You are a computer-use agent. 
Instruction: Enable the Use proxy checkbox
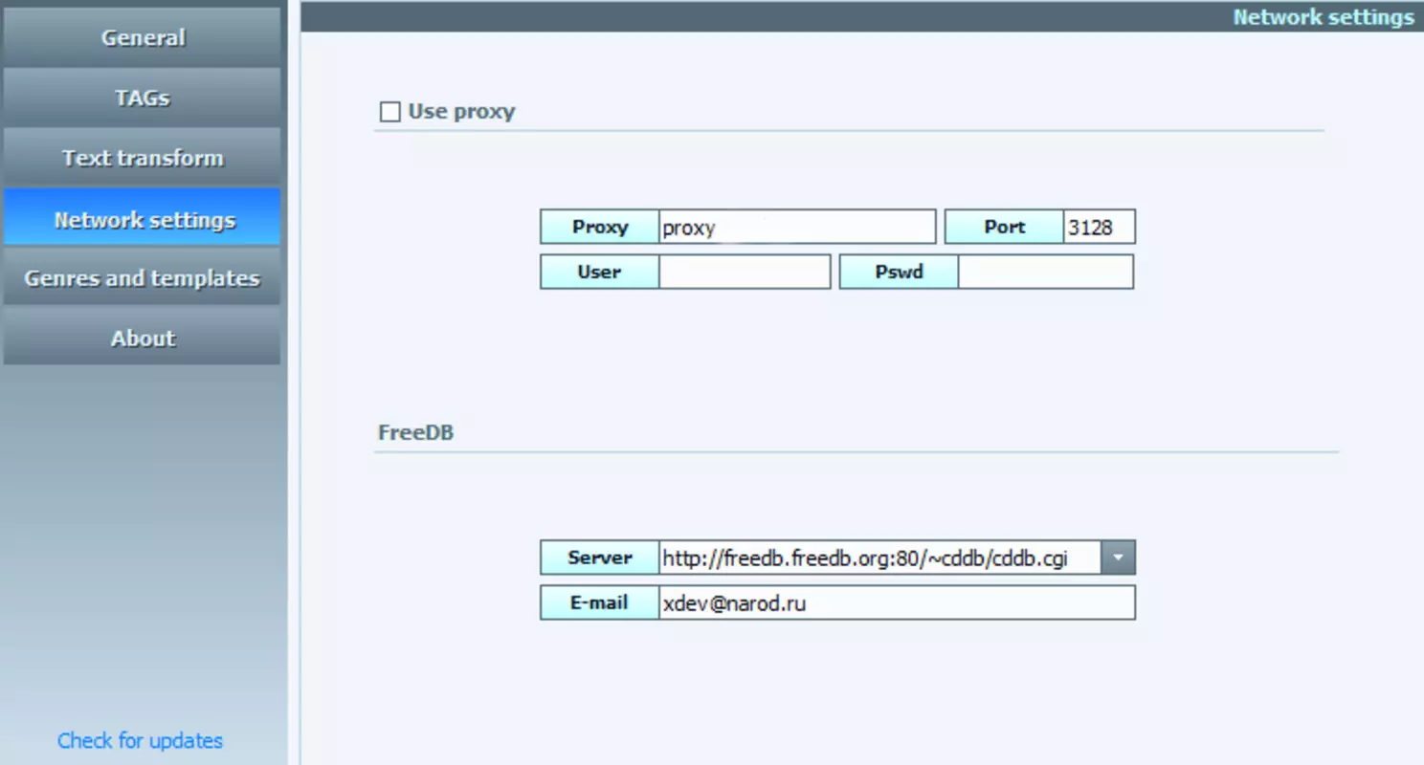(x=389, y=112)
